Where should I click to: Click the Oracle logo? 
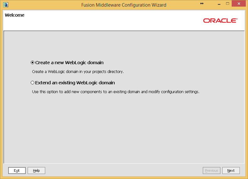pyautogui.click(x=220, y=21)
